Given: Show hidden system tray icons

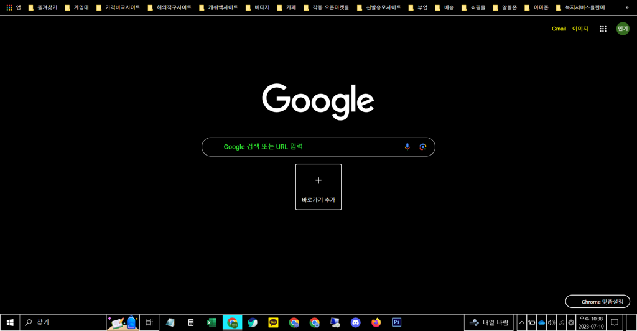Looking at the screenshot, I should (x=521, y=322).
